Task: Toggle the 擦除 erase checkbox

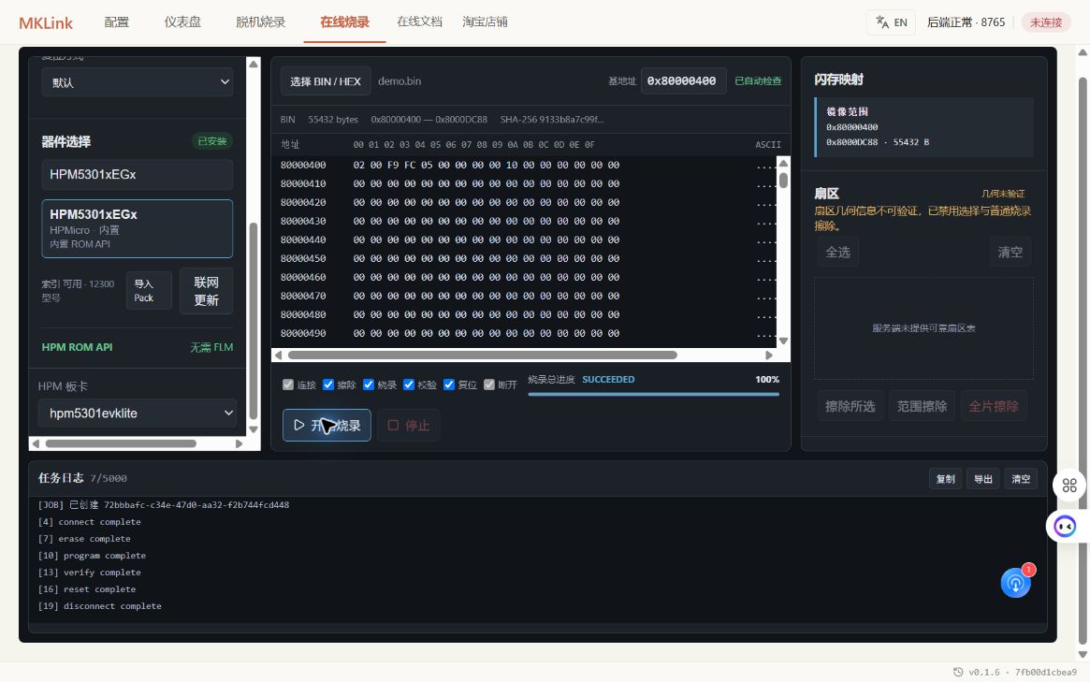Action: point(328,385)
